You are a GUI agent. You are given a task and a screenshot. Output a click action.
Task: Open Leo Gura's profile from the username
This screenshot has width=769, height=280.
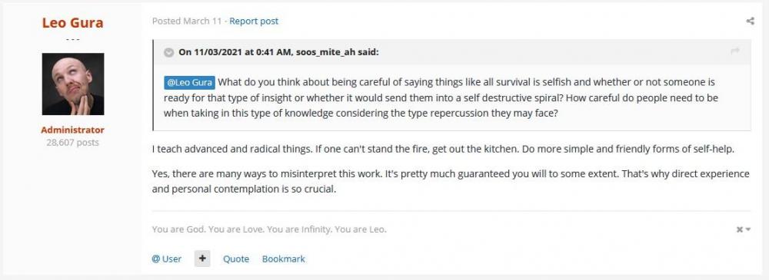point(72,22)
